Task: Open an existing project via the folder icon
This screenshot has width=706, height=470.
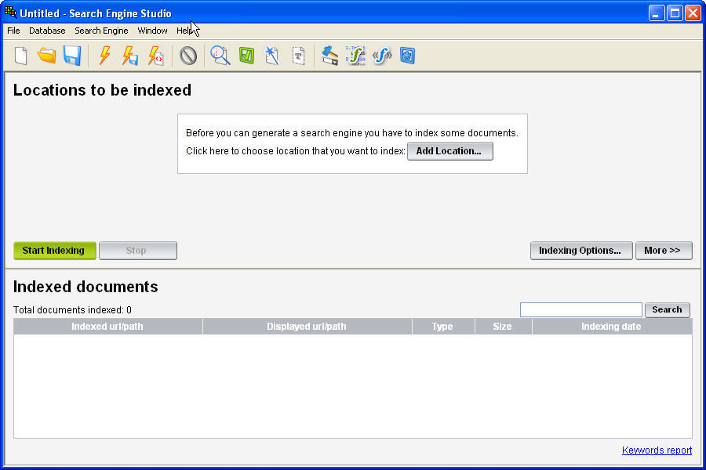Action: [x=47, y=55]
